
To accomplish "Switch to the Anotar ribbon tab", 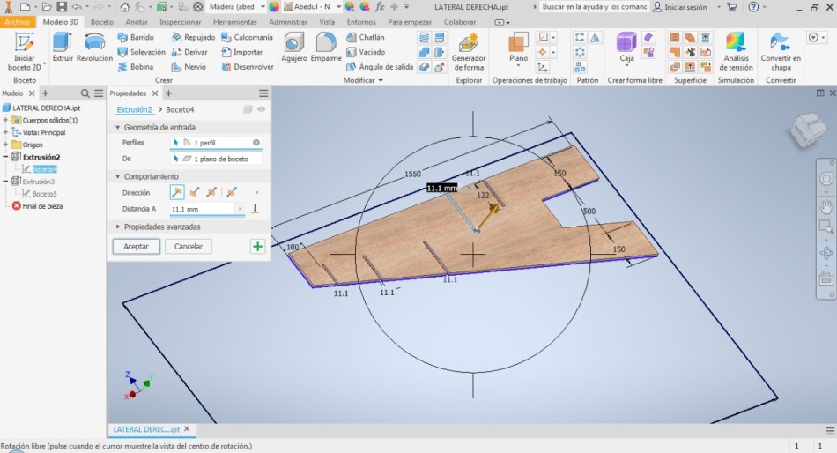I will [x=137, y=22].
